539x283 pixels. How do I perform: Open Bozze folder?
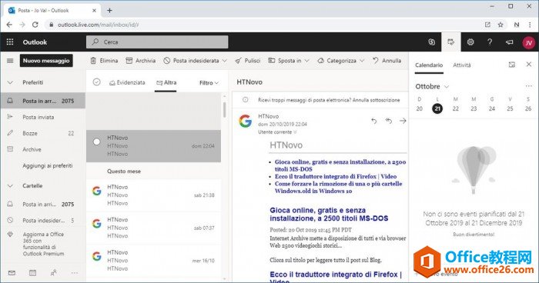42,133
